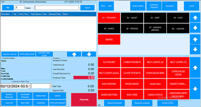Page the garment categories up with arrow

pos(195,18)
